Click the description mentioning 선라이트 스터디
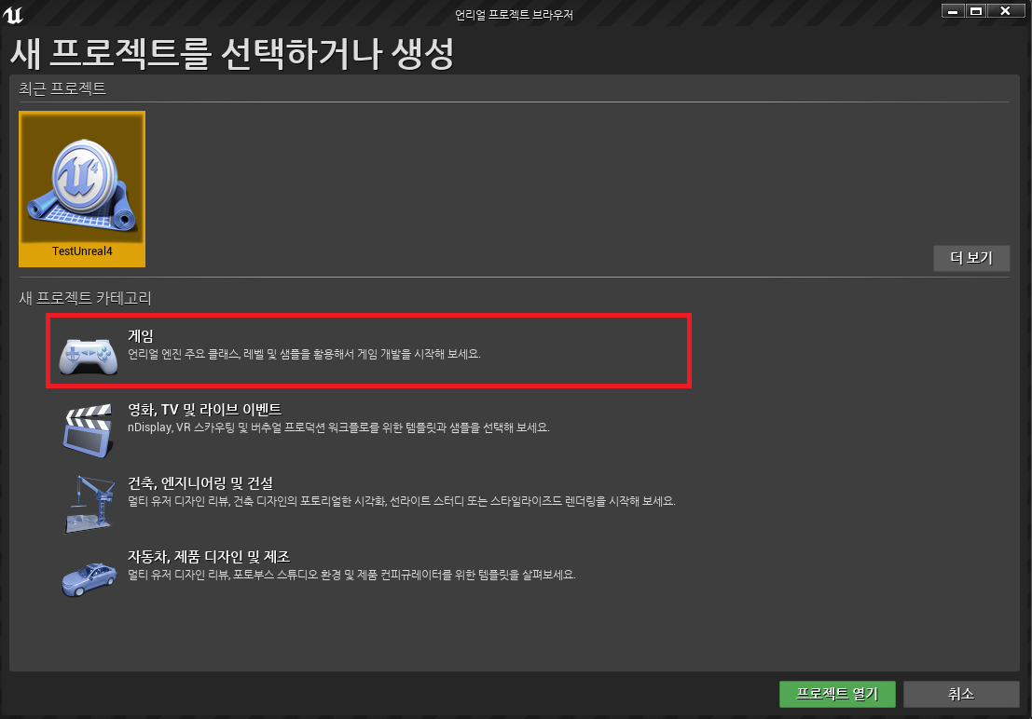1032x719 pixels. pos(401,501)
